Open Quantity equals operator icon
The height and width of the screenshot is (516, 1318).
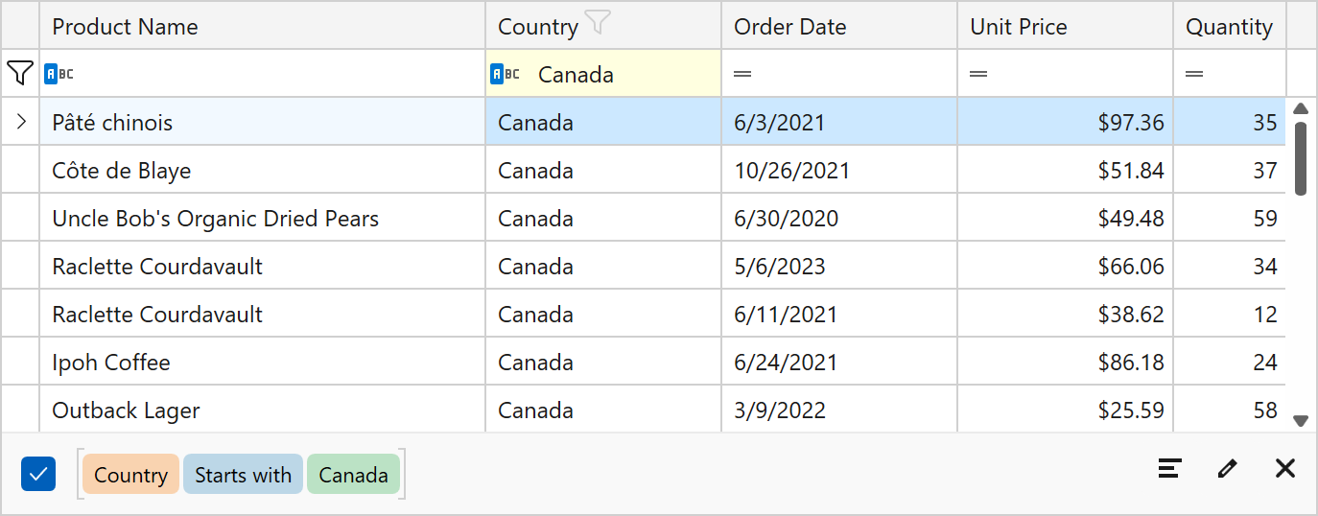[x=1194, y=74]
